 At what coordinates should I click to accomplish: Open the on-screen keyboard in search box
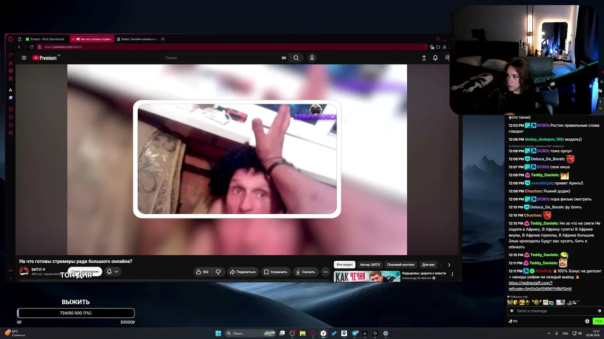(x=284, y=58)
